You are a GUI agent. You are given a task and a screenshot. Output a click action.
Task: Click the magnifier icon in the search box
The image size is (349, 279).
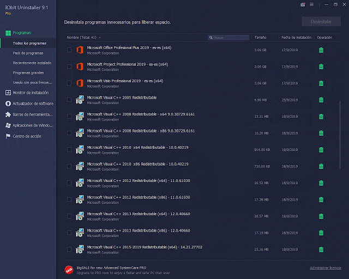click(210, 38)
